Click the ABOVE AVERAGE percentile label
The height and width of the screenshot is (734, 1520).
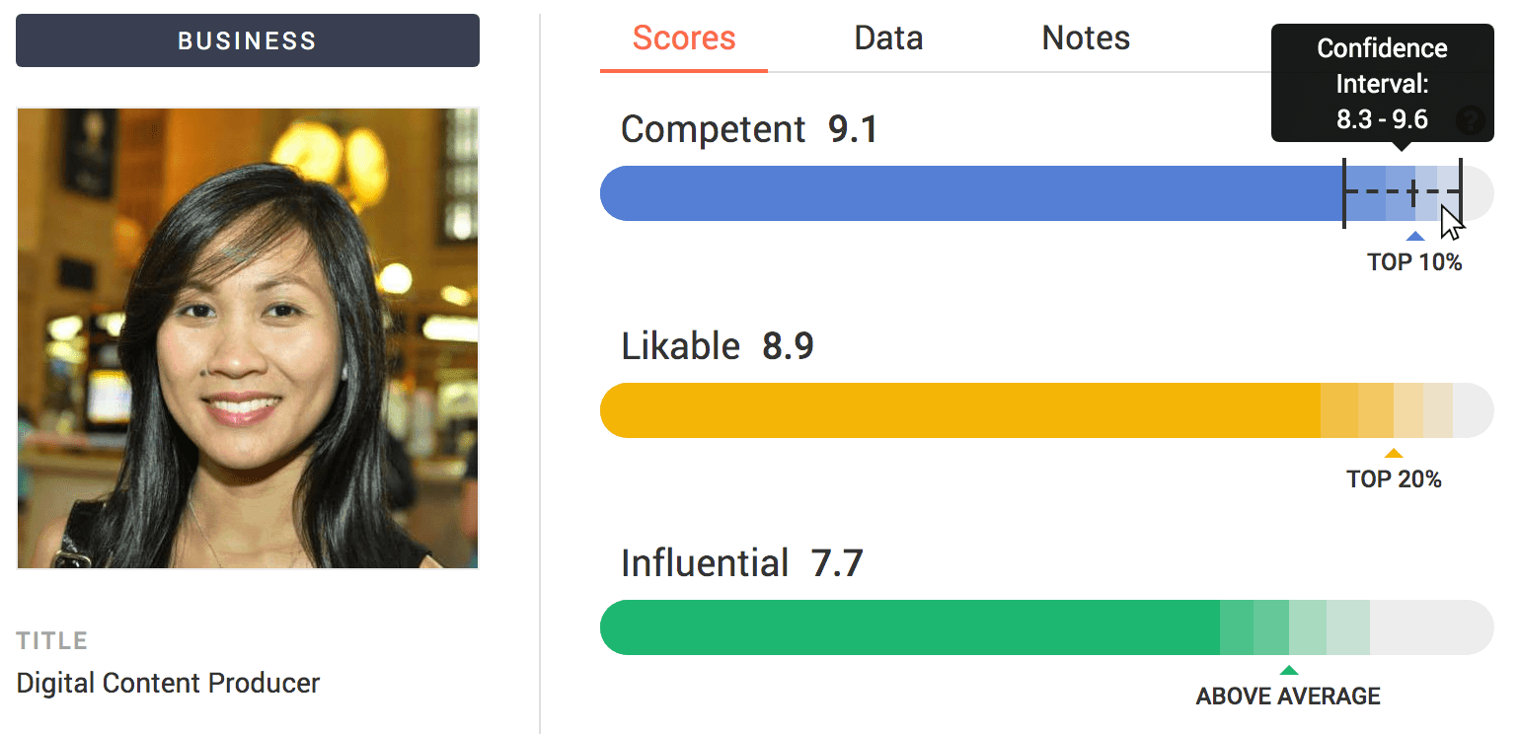1288,697
